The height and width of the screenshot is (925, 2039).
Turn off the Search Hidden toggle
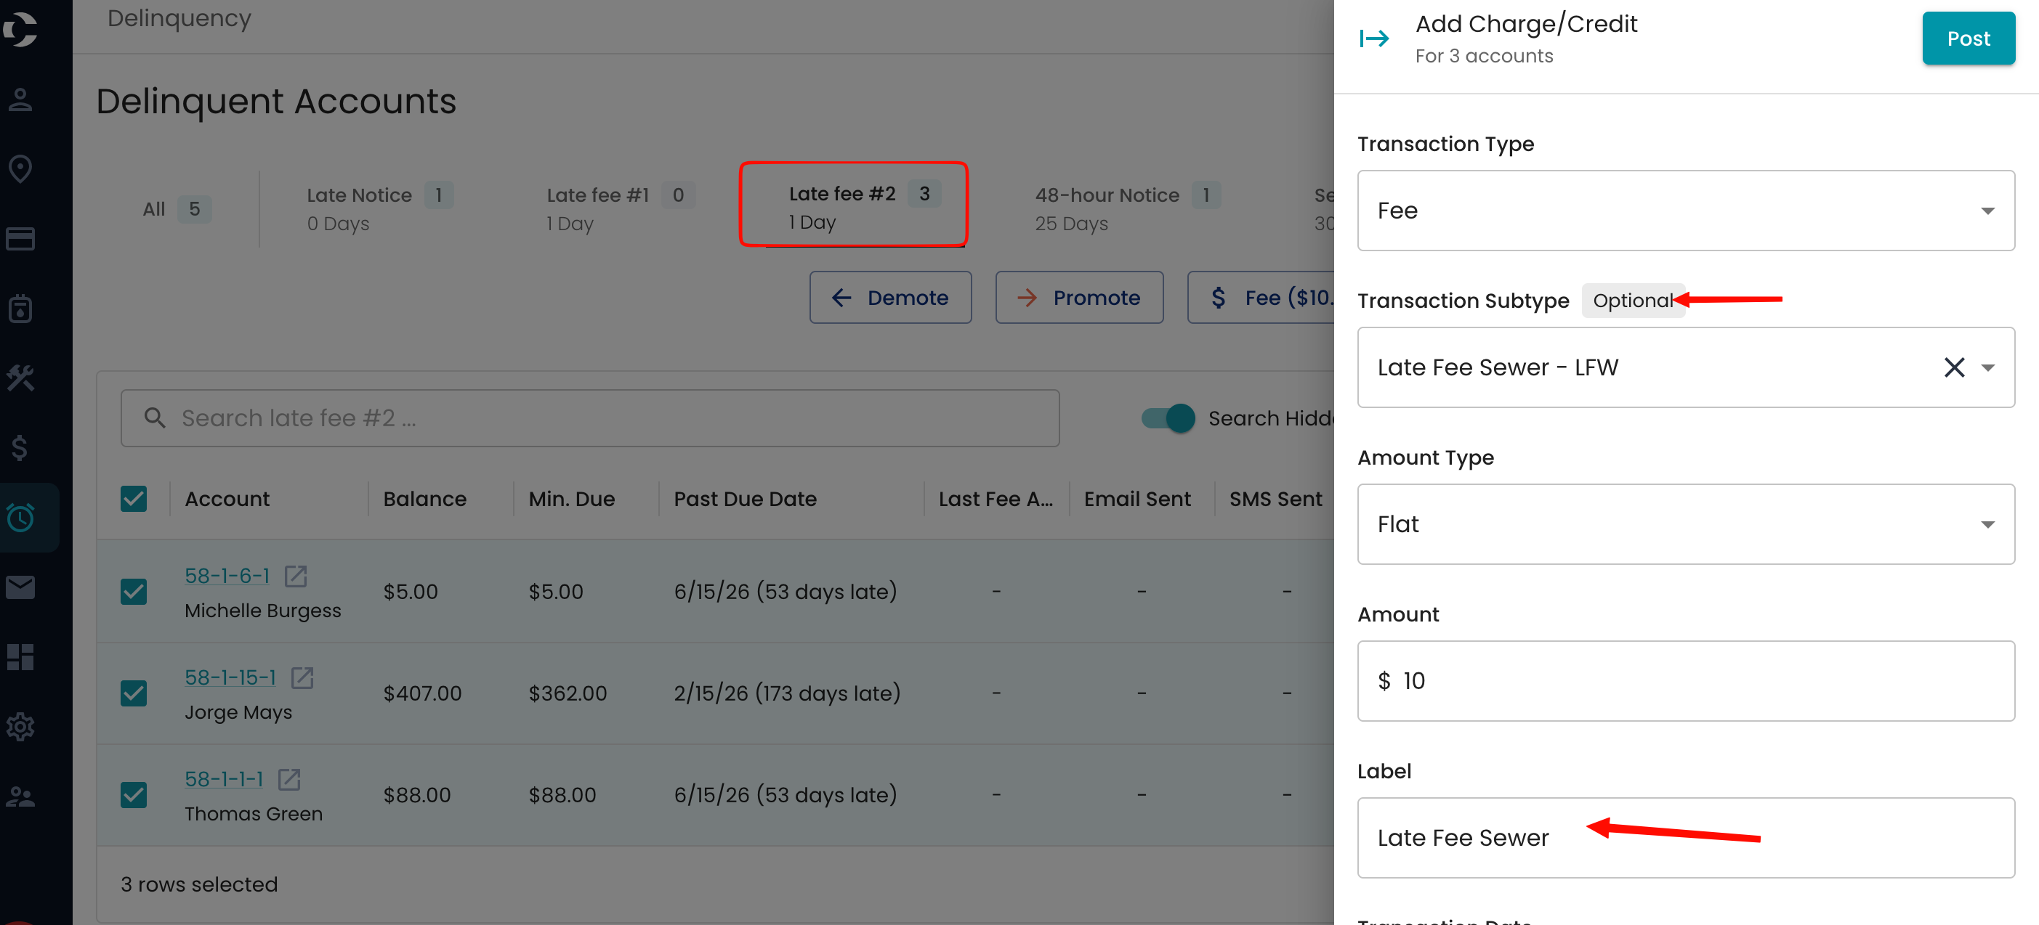[x=1168, y=418]
